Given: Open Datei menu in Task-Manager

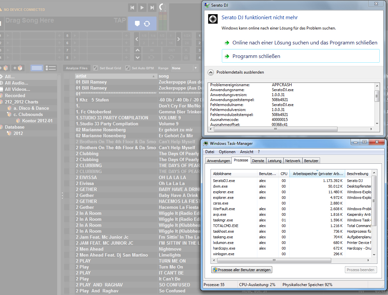Looking at the screenshot, I should (x=210, y=151).
